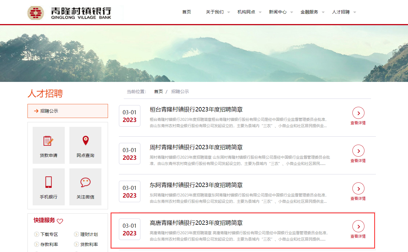This screenshot has height=252, width=408.
Task: Open the 手机银行 mobile phone icon
Action: pos(48,182)
